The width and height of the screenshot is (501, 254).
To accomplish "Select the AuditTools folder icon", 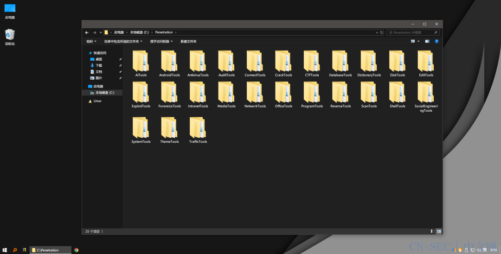I will click(226, 61).
